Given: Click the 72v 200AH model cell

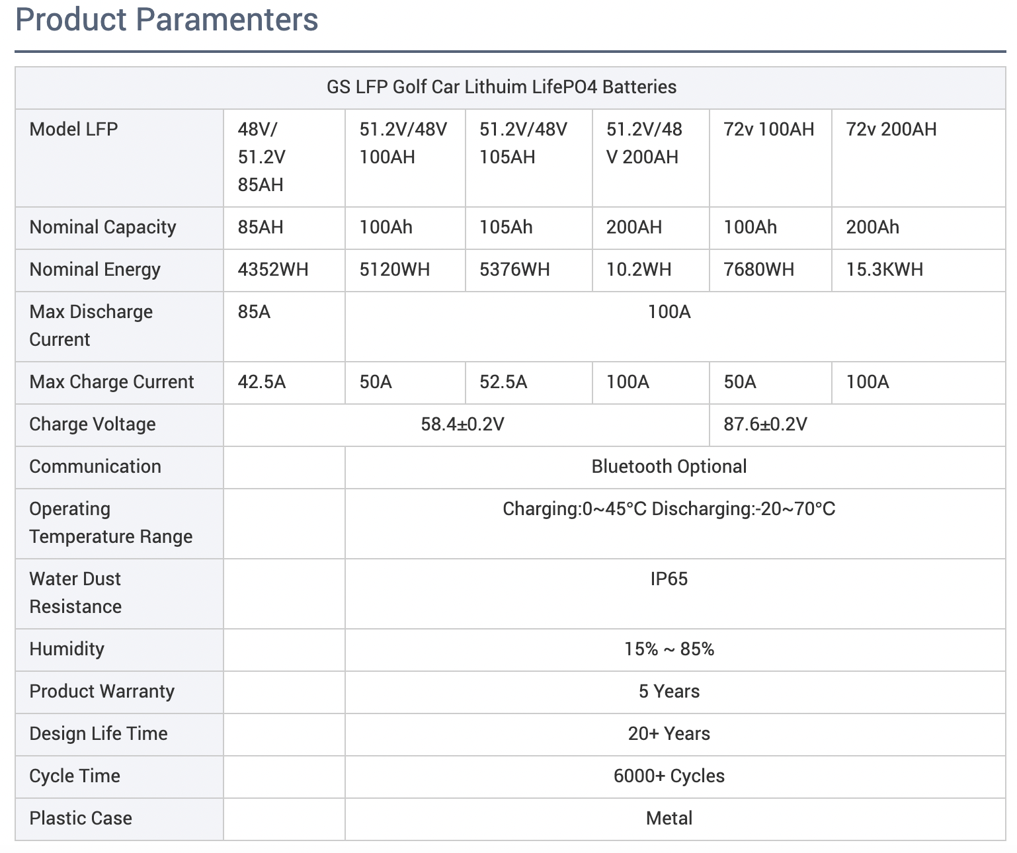Looking at the screenshot, I should coord(918,158).
